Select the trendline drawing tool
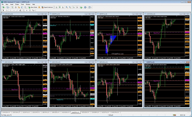 click(x=17, y=10)
